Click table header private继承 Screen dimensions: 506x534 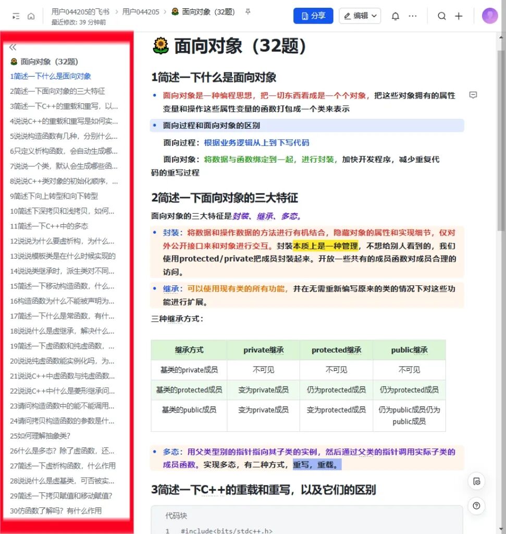pyautogui.click(x=263, y=350)
